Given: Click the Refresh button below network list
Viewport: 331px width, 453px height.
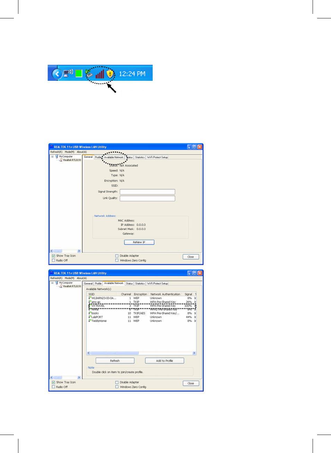Looking at the screenshot, I should 115,361.
